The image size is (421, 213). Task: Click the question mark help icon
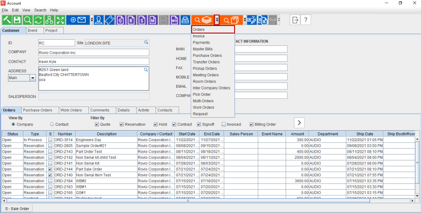click(x=306, y=20)
